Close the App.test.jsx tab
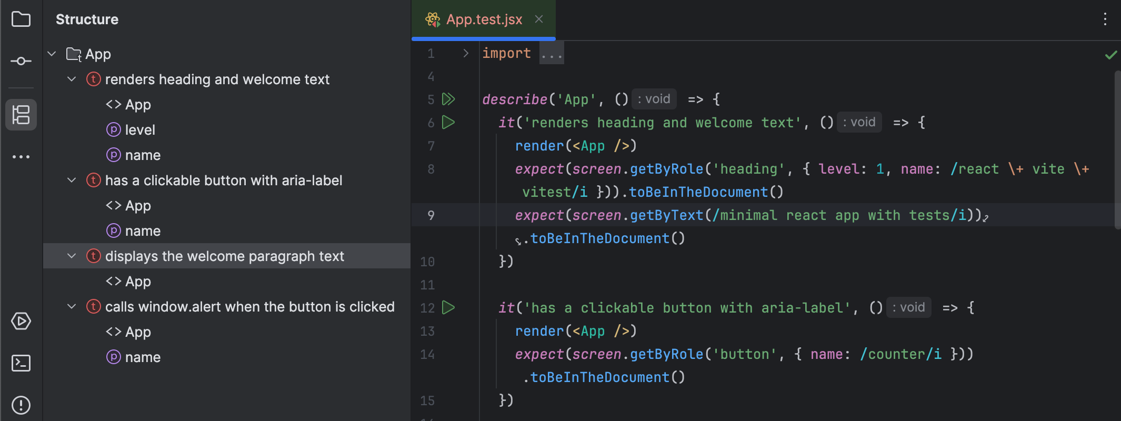The height and width of the screenshot is (421, 1121). click(539, 19)
